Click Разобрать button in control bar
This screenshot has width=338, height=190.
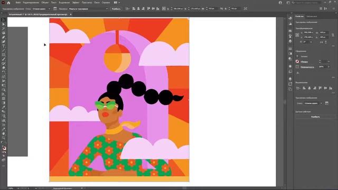click(x=116, y=9)
